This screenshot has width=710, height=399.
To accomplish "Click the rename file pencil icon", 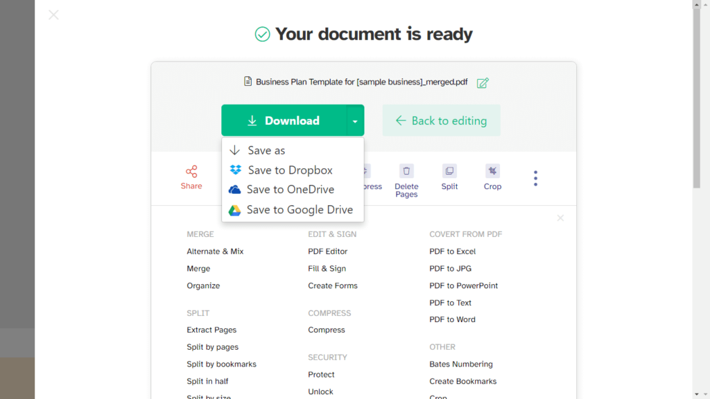I will tap(483, 83).
